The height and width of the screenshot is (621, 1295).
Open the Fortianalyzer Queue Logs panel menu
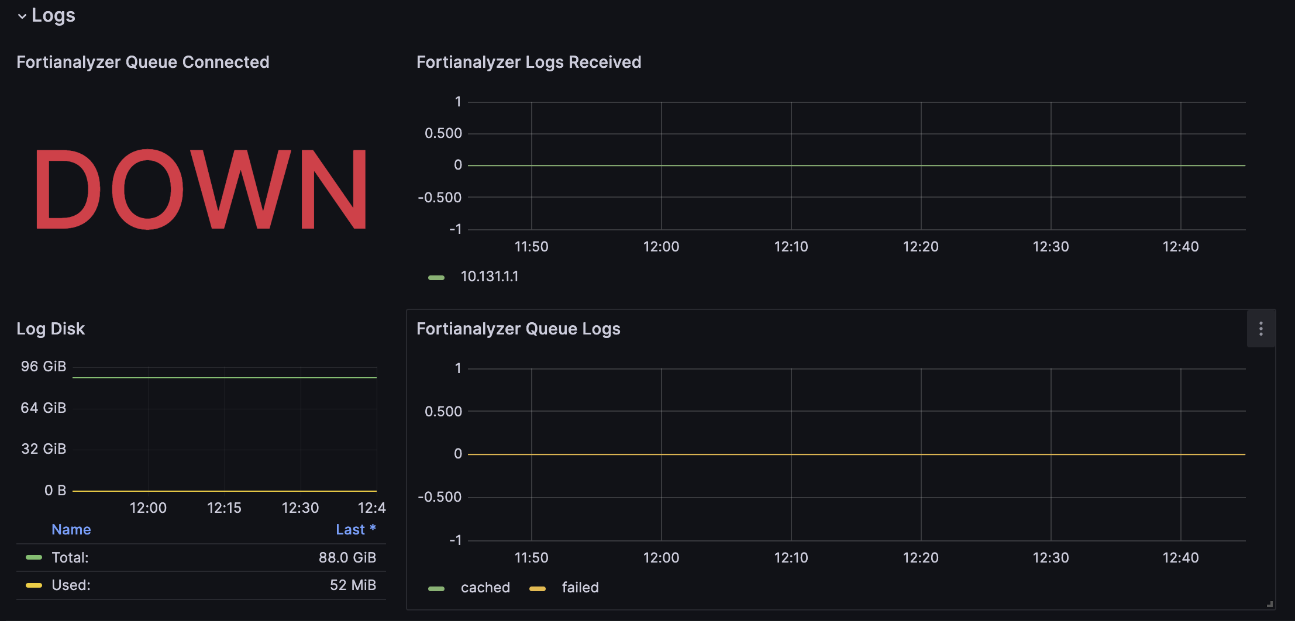[1261, 329]
